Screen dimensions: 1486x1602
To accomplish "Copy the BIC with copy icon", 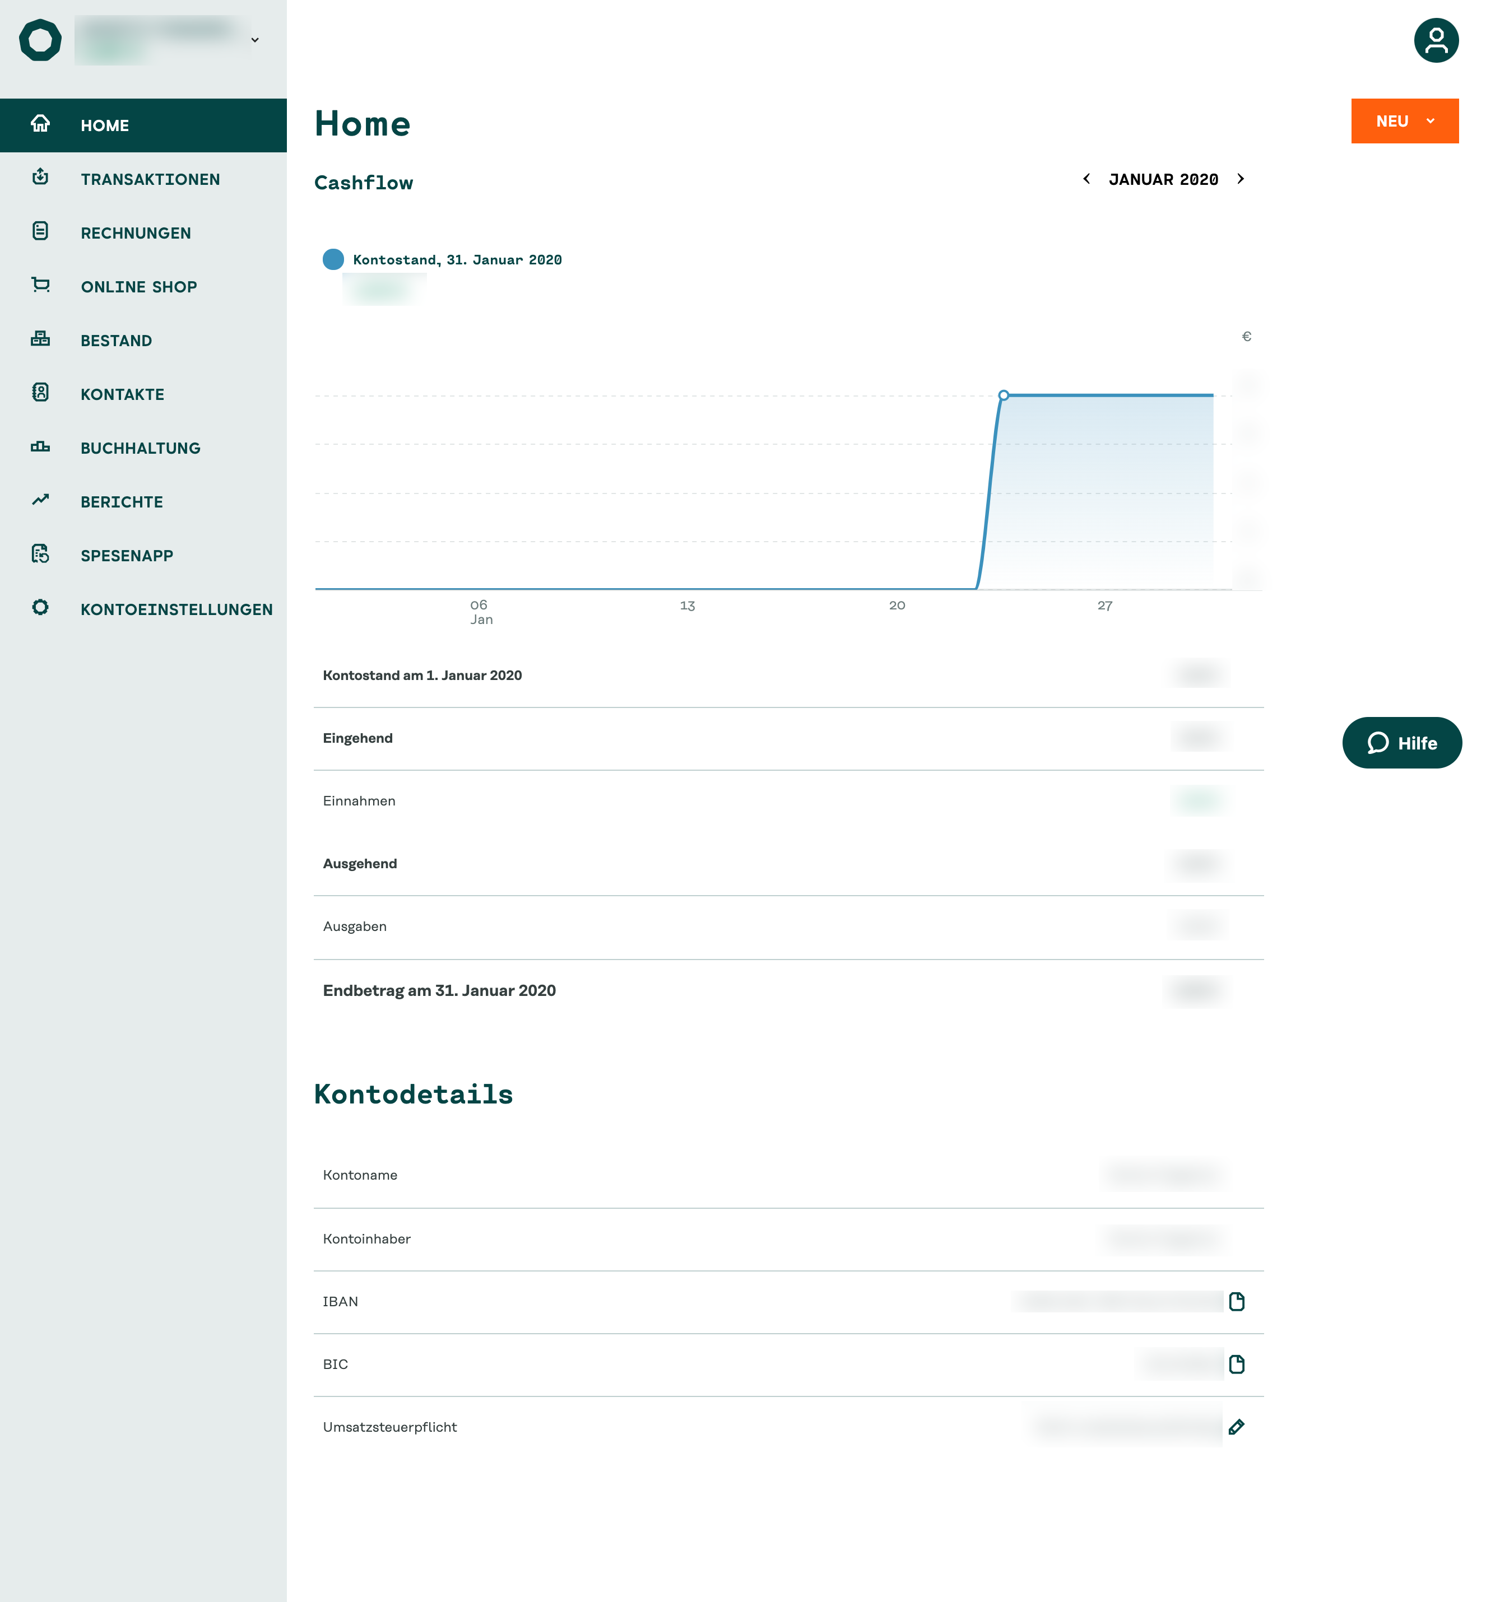I will point(1237,1364).
